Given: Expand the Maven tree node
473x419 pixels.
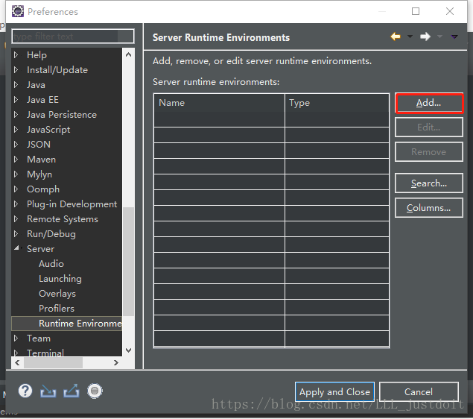Looking at the screenshot, I should pos(16,160).
